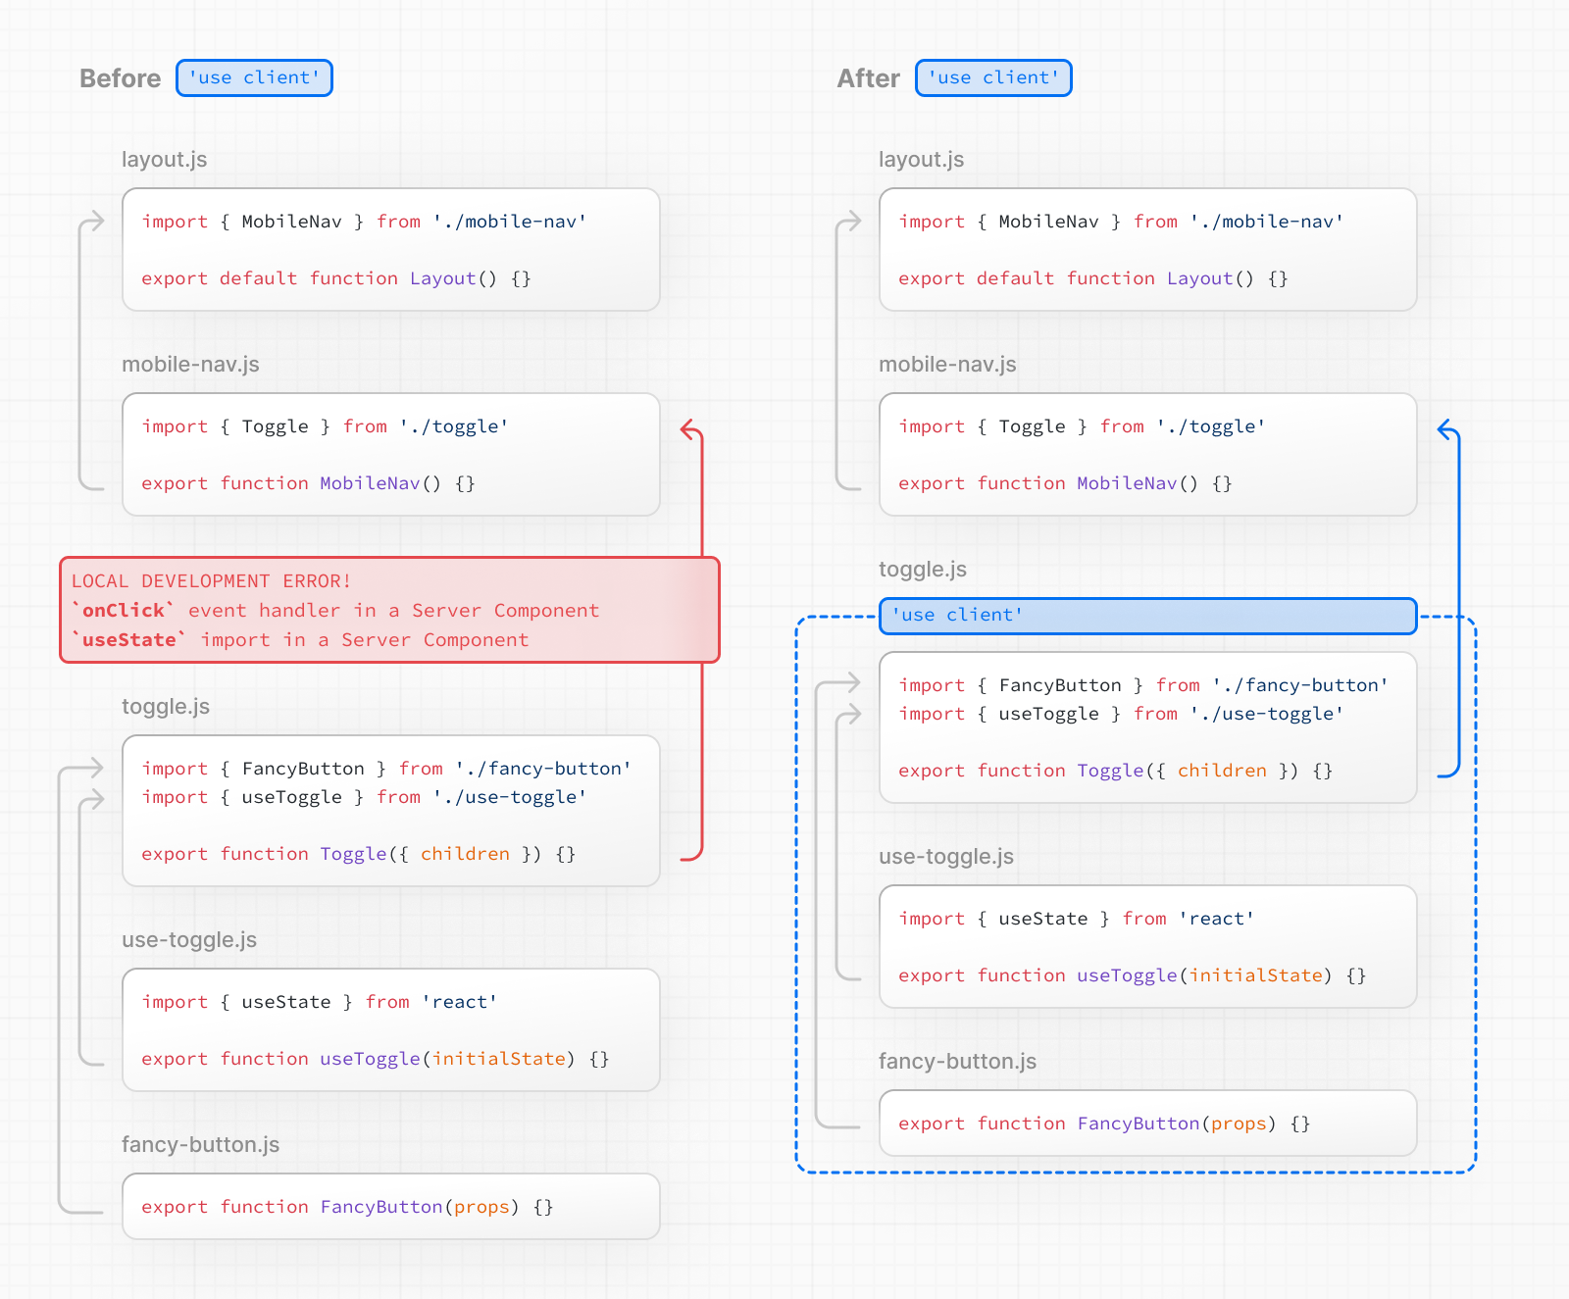The height and width of the screenshot is (1299, 1569).
Task: Expand the After use-toggle.js code box
Action: click(x=1147, y=946)
